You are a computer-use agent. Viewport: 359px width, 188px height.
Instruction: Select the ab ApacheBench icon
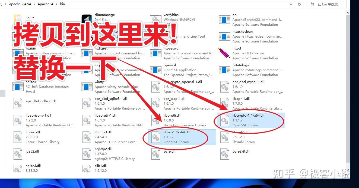224,19
